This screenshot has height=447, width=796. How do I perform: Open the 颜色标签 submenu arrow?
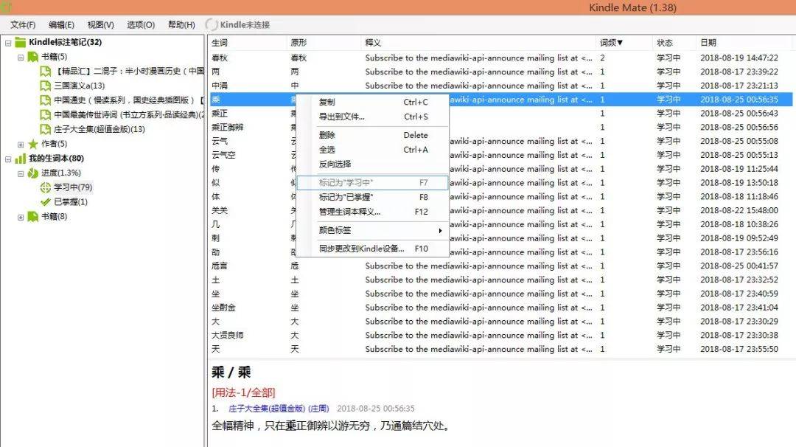pyautogui.click(x=440, y=231)
